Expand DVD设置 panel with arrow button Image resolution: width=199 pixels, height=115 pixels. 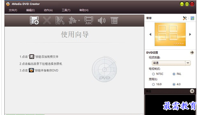(x=192, y=52)
